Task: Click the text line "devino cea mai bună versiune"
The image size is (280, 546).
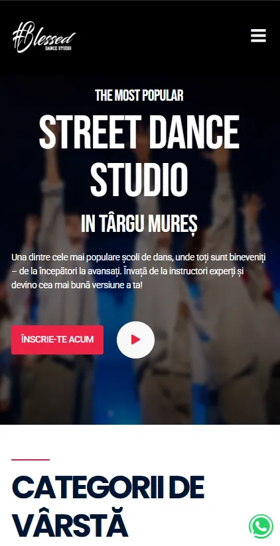Action: tap(77, 285)
